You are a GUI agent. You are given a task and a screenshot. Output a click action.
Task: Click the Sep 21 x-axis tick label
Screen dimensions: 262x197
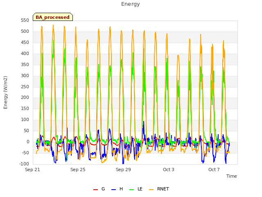click(x=32, y=170)
